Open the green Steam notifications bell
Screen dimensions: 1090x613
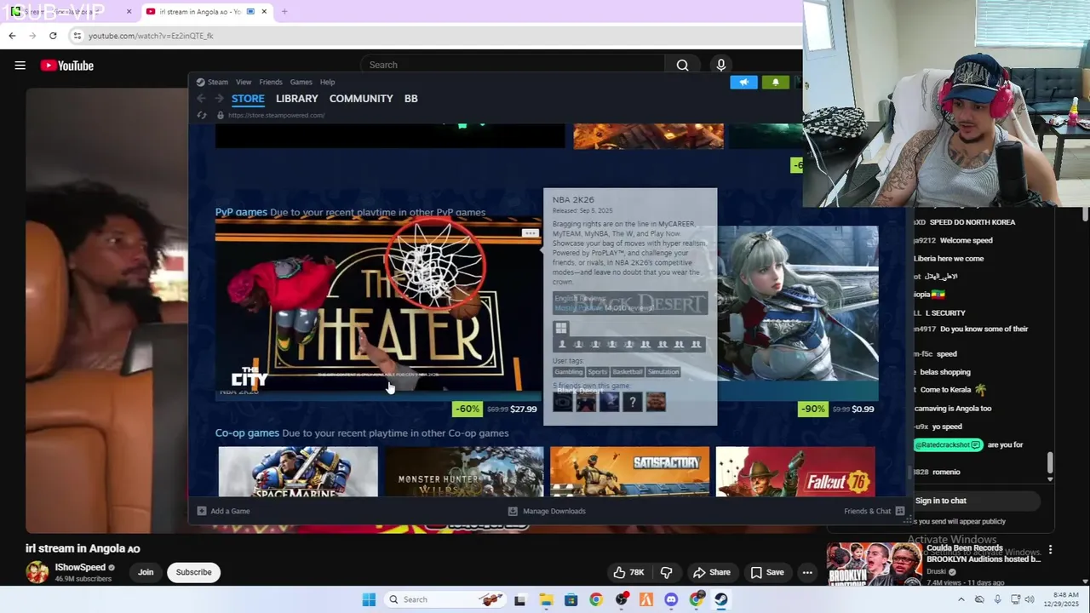click(x=775, y=82)
